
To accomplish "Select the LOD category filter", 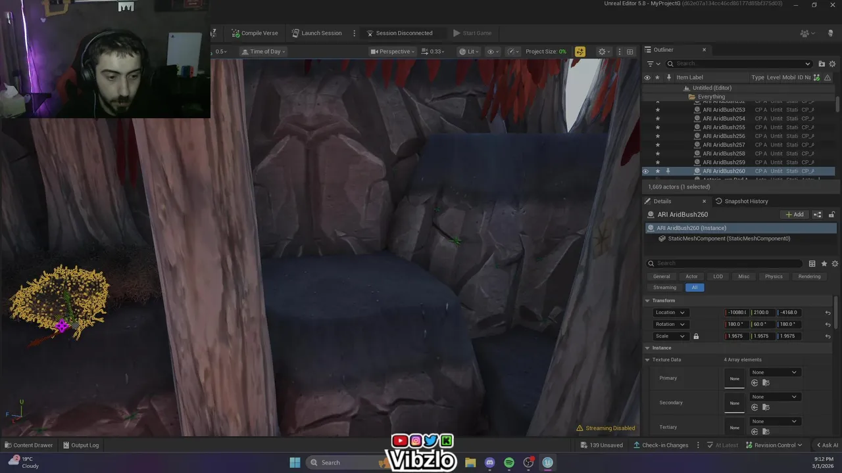I will click(718, 277).
